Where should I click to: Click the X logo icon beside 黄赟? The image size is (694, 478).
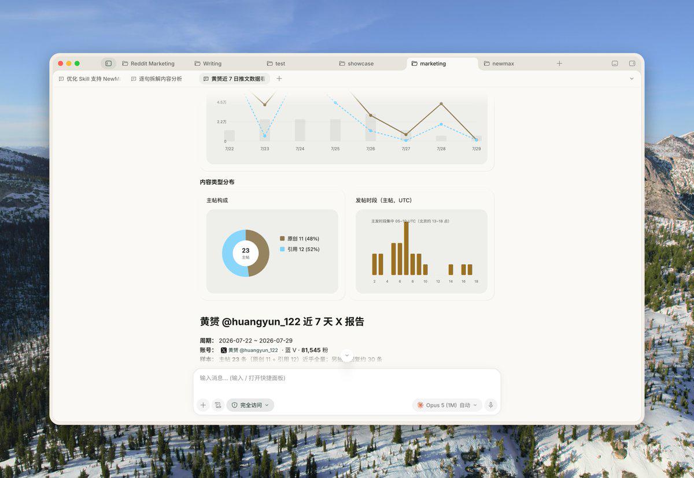click(x=224, y=350)
